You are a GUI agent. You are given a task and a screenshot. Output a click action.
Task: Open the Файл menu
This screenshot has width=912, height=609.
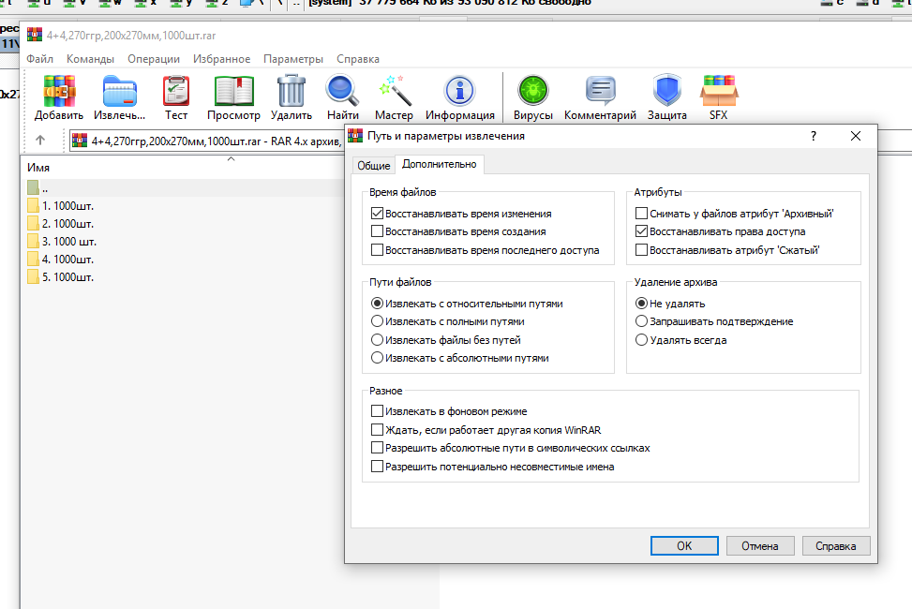click(x=39, y=59)
